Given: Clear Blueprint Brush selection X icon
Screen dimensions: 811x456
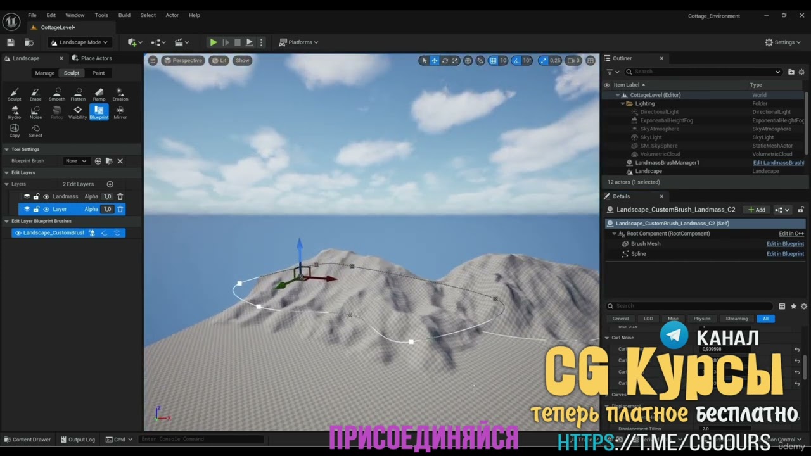Looking at the screenshot, I should pyautogui.click(x=120, y=161).
